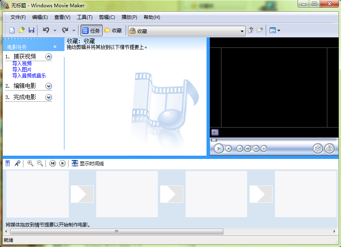Split the clip using the split icon
341x247 pixels.
[x=318, y=148]
